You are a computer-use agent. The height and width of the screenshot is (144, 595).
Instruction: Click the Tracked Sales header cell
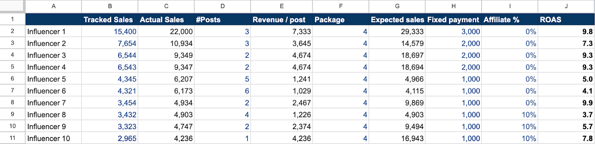click(x=110, y=20)
